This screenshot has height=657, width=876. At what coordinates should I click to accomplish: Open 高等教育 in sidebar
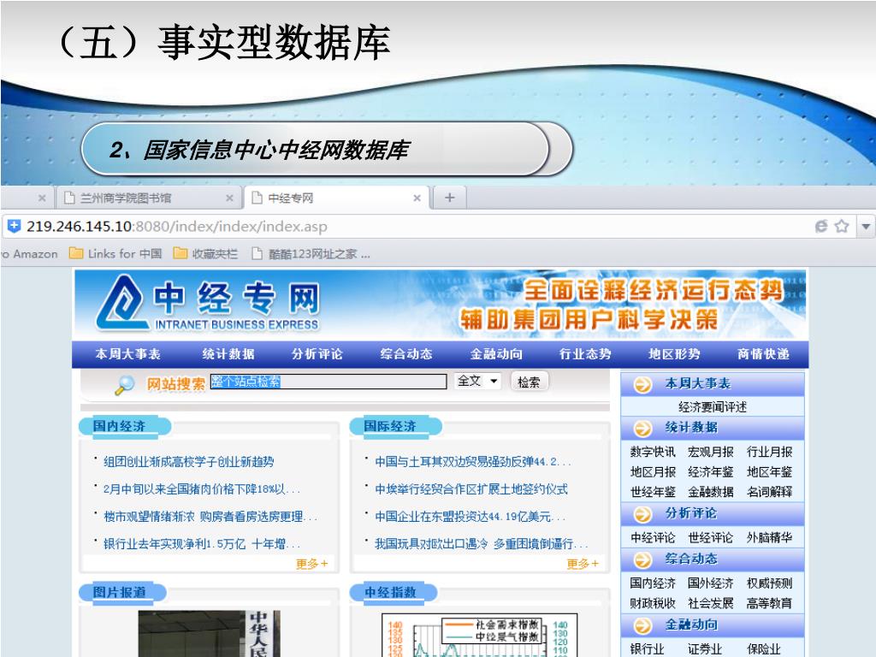click(x=769, y=604)
